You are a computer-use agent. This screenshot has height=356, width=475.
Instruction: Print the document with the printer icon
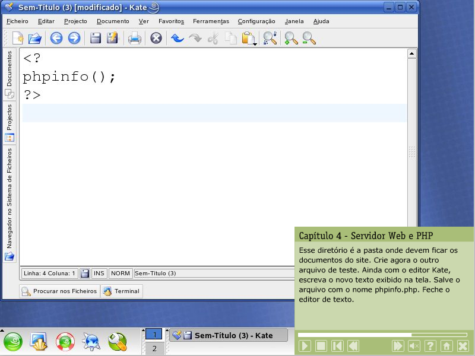click(135, 39)
